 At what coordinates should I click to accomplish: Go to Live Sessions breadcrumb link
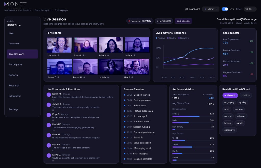pos(25,10)
